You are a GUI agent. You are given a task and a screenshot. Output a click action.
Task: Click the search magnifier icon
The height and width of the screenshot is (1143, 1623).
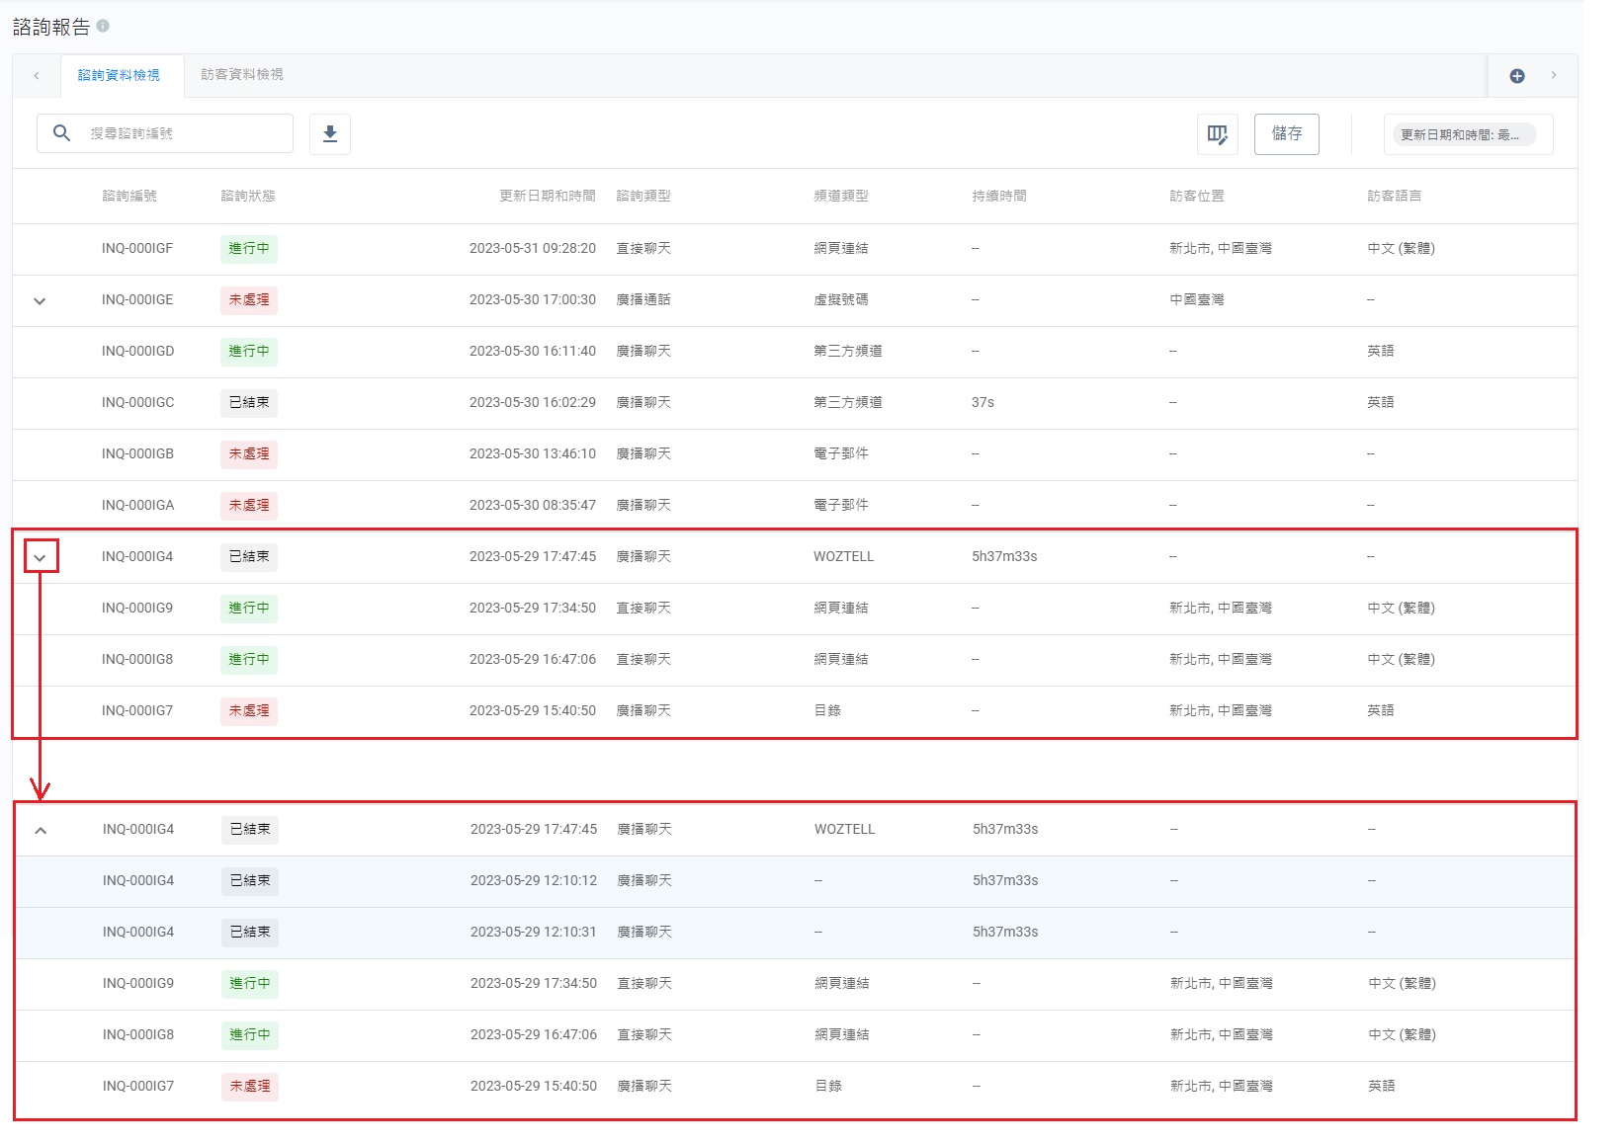61,133
